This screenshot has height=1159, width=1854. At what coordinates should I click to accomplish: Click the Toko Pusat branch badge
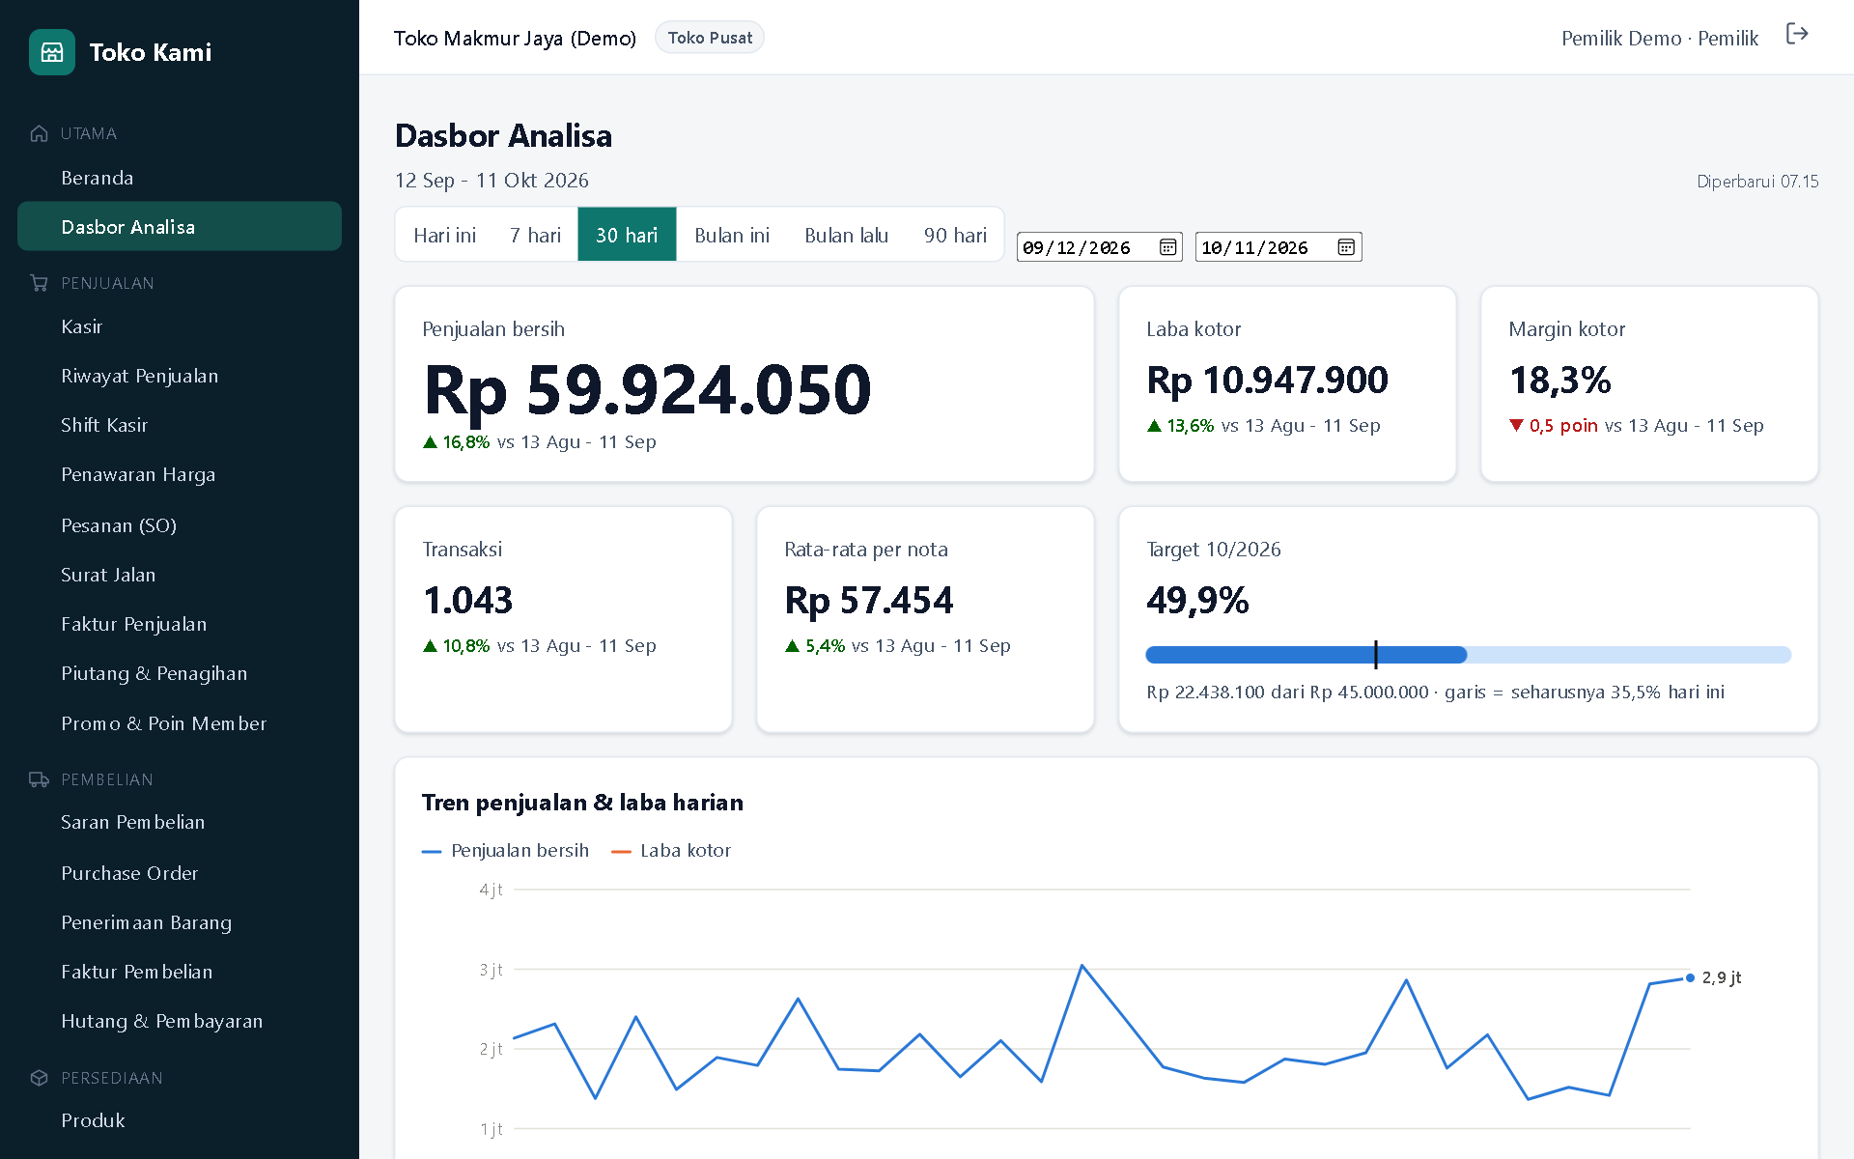click(710, 38)
